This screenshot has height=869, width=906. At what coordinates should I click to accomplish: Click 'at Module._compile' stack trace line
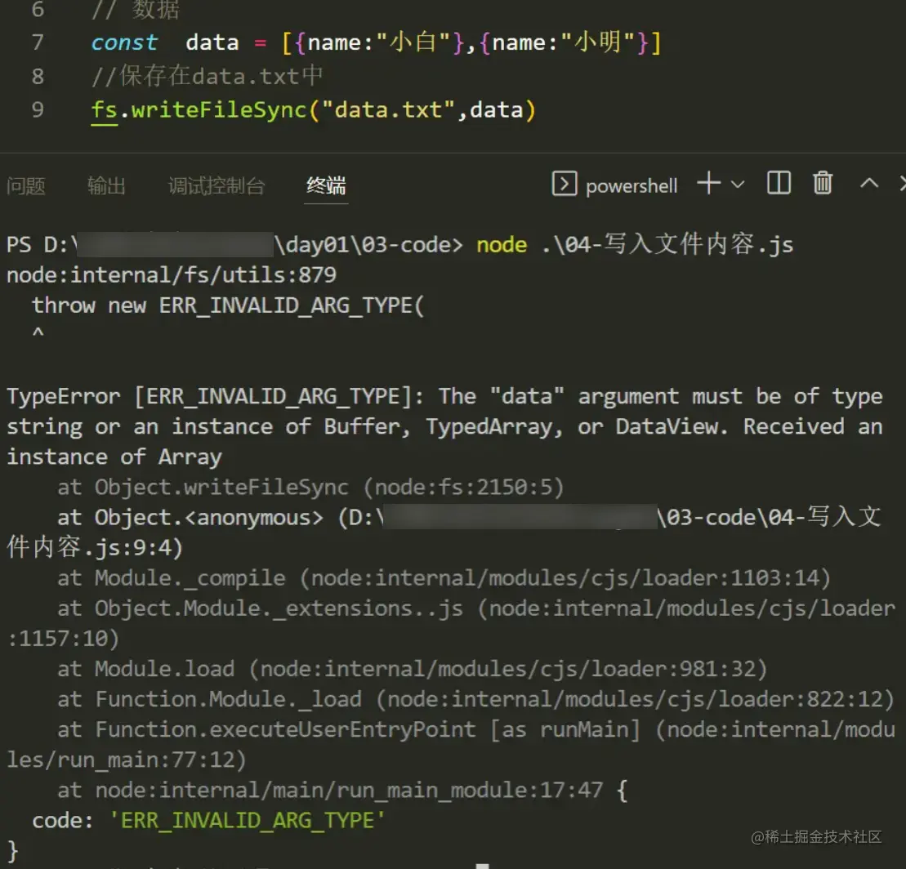[x=444, y=577]
